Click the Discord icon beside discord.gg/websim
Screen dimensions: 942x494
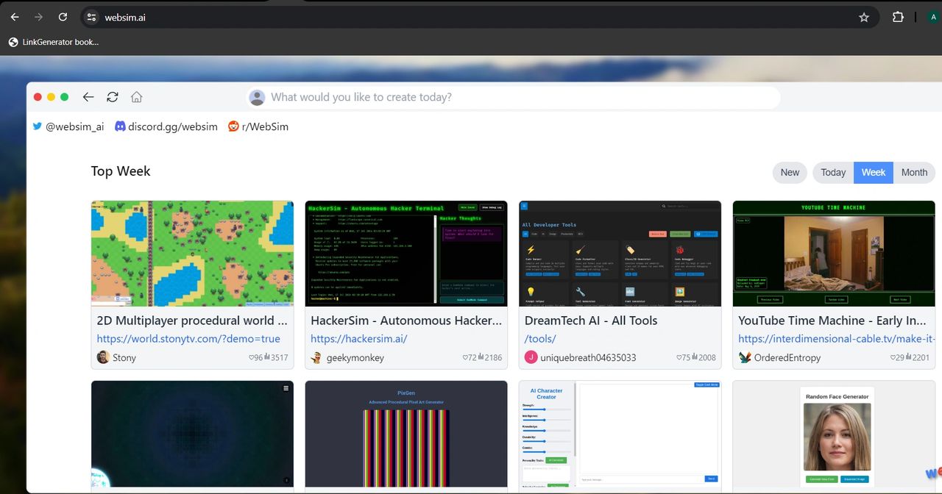coord(120,126)
